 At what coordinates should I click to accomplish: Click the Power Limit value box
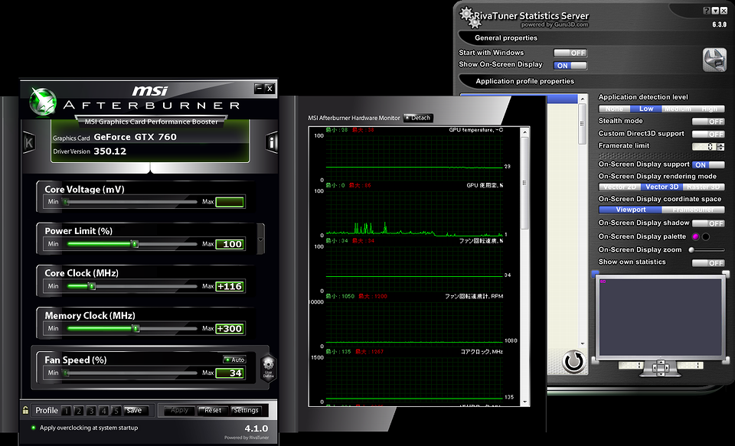(230, 244)
